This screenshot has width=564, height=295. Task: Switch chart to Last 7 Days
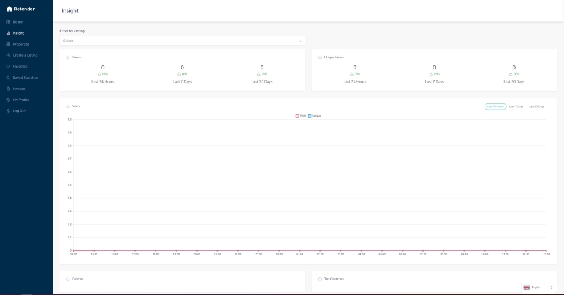click(516, 106)
